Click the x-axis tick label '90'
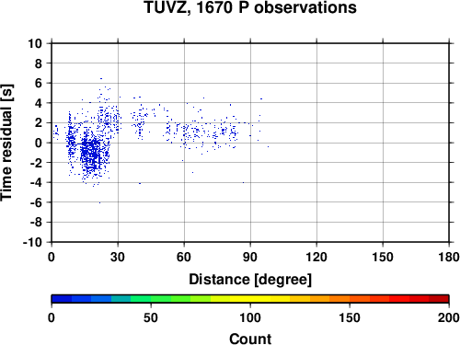 click(x=250, y=257)
